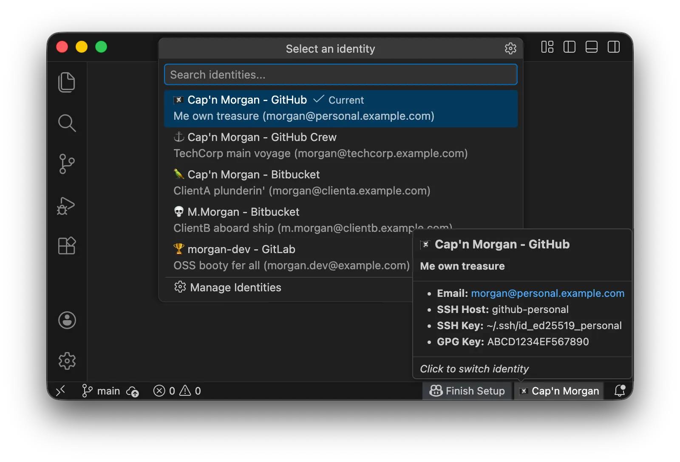Click 'Me own treasure' heading in tooltip
Viewport: 680px width, 462px height.
462,266
